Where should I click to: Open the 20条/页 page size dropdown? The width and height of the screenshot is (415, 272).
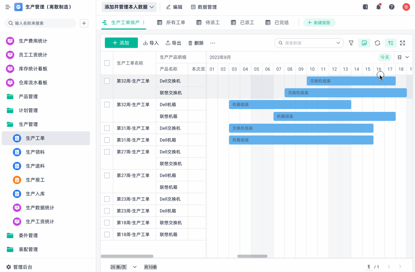[123, 267]
